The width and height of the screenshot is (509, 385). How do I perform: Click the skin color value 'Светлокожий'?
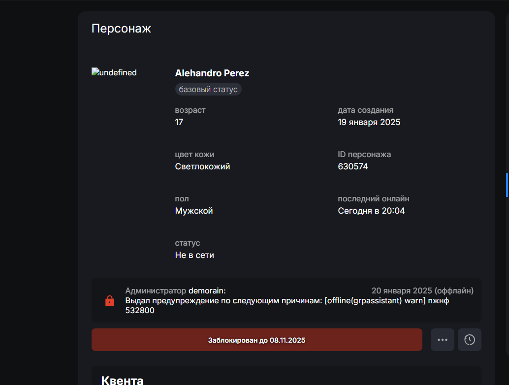click(202, 166)
